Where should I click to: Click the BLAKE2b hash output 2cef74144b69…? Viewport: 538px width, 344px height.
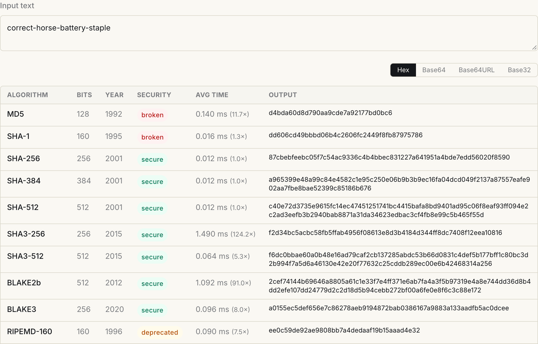click(x=399, y=285)
